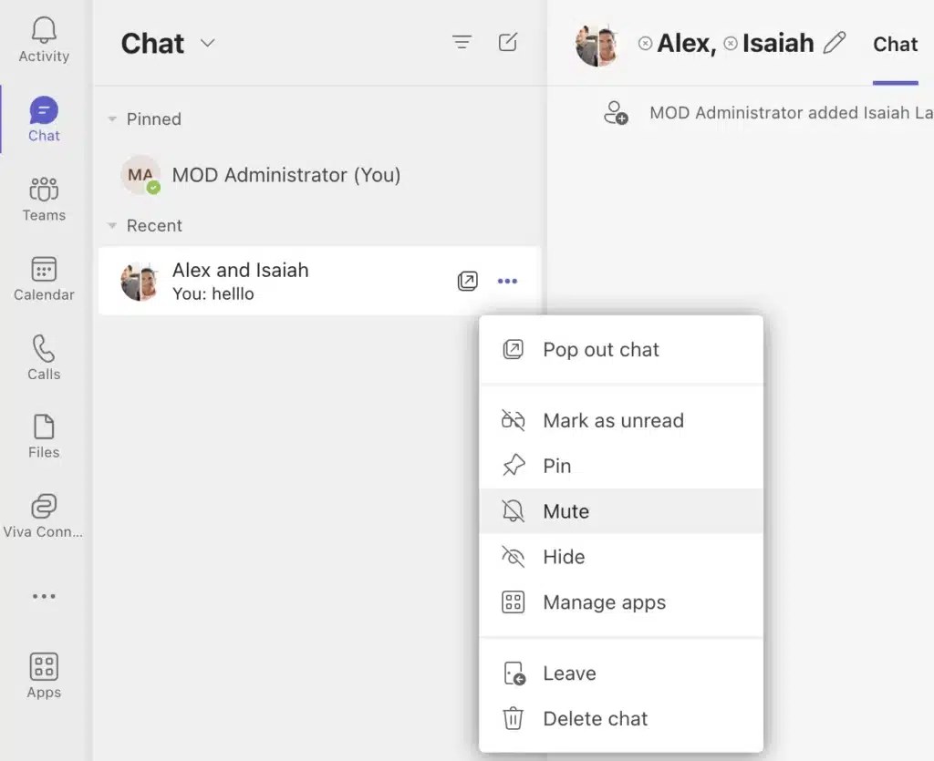Start a new chat with the compose icon
Screen dimensions: 934x761
click(508, 42)
